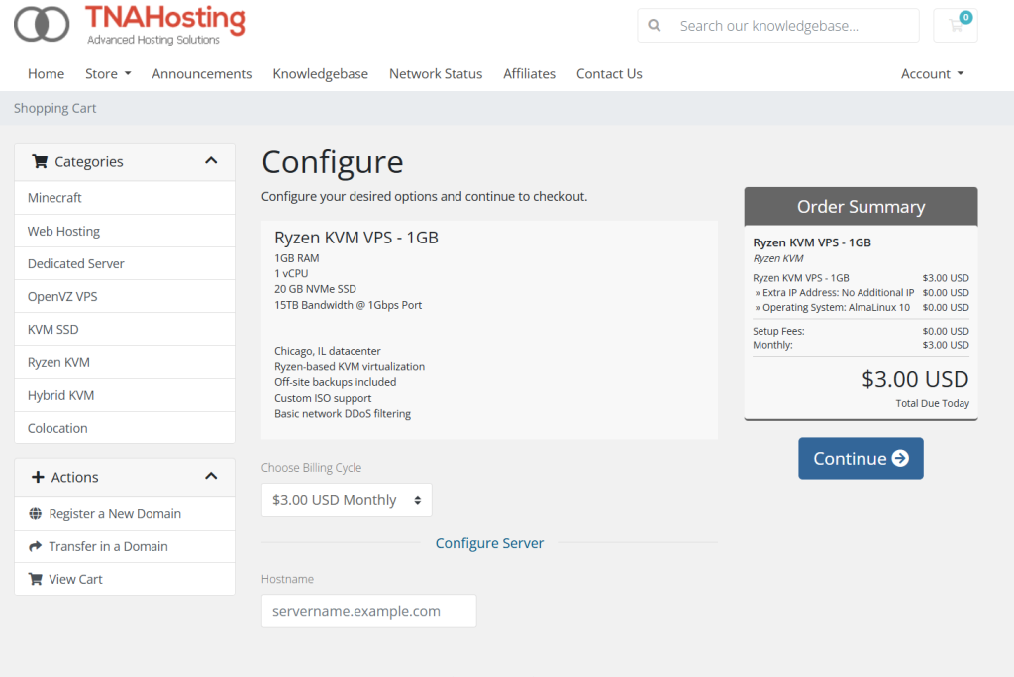Collapse the Actions panel chevron

coord(211,477)
